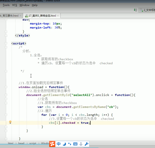The image size is (155, 148).
Task: Open the run configuration dropdown 2_文本标签
Action: click(x=147, y=10)
